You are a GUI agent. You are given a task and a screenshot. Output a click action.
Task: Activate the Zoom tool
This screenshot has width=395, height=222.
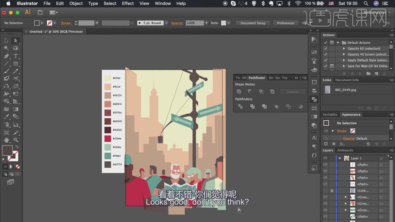[x=16, y=140]
